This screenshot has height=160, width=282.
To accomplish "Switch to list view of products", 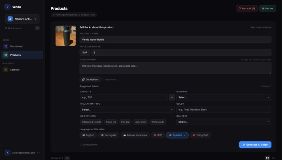I will pos(273,158).
